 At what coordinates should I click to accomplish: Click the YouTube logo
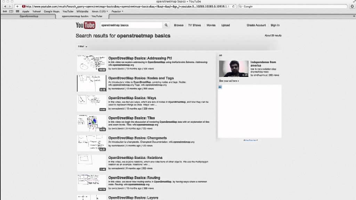point(86,25)
